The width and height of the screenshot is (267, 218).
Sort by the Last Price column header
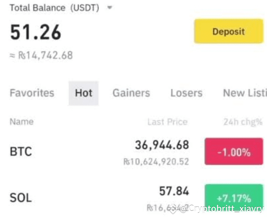[x=168, y=122]
